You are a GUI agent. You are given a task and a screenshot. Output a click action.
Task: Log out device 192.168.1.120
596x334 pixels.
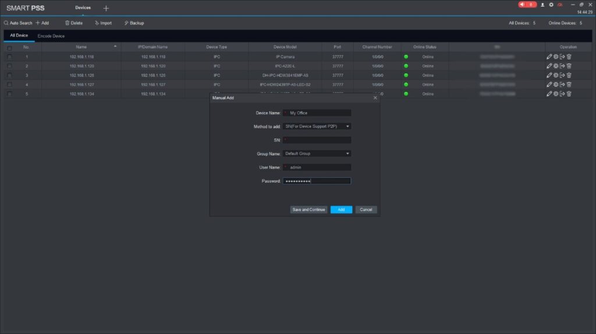point(562,66)
